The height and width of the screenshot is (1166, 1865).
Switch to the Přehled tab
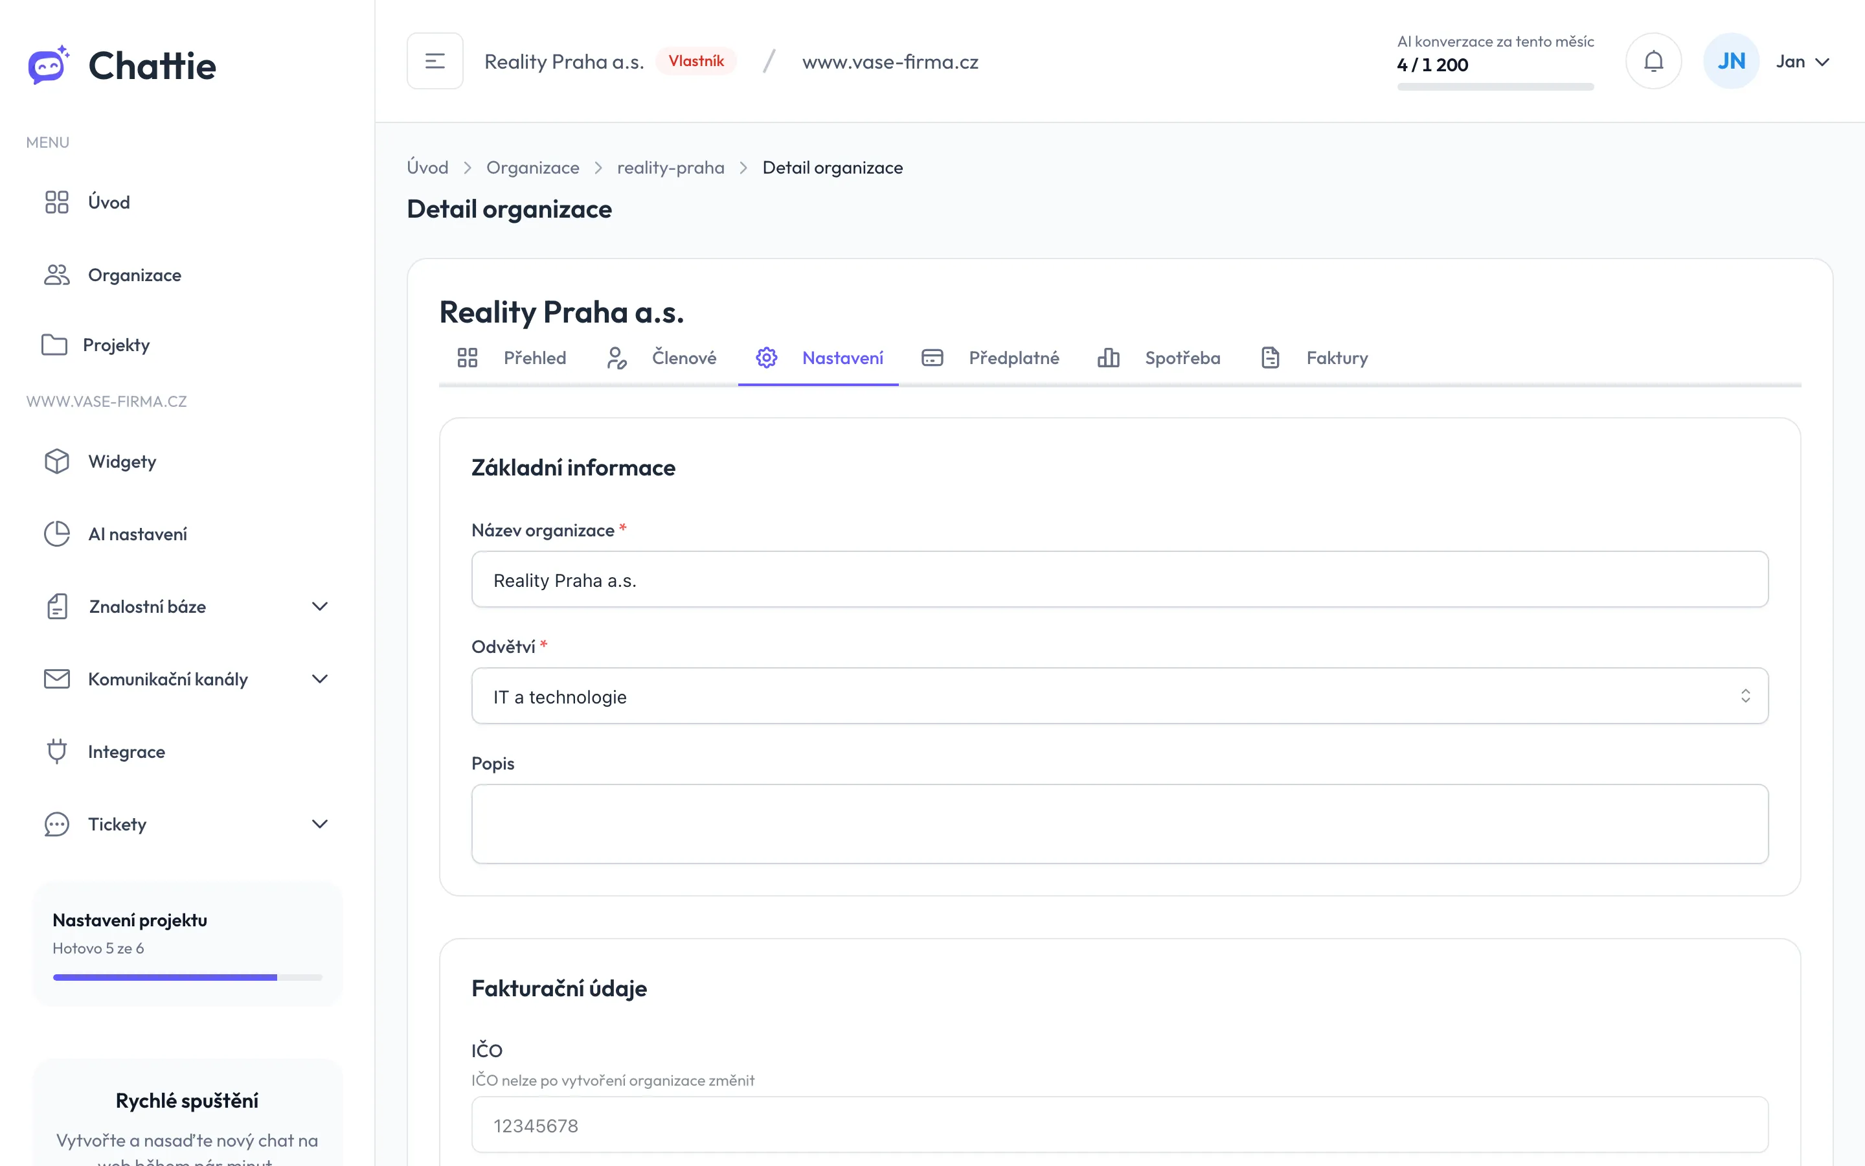click(512, 358)
